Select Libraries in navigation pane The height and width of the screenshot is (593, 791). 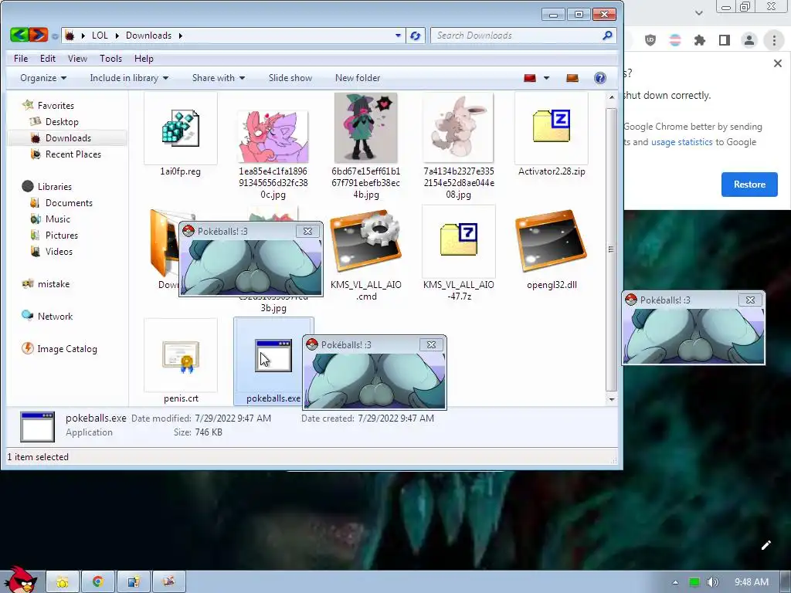(55, 187)
